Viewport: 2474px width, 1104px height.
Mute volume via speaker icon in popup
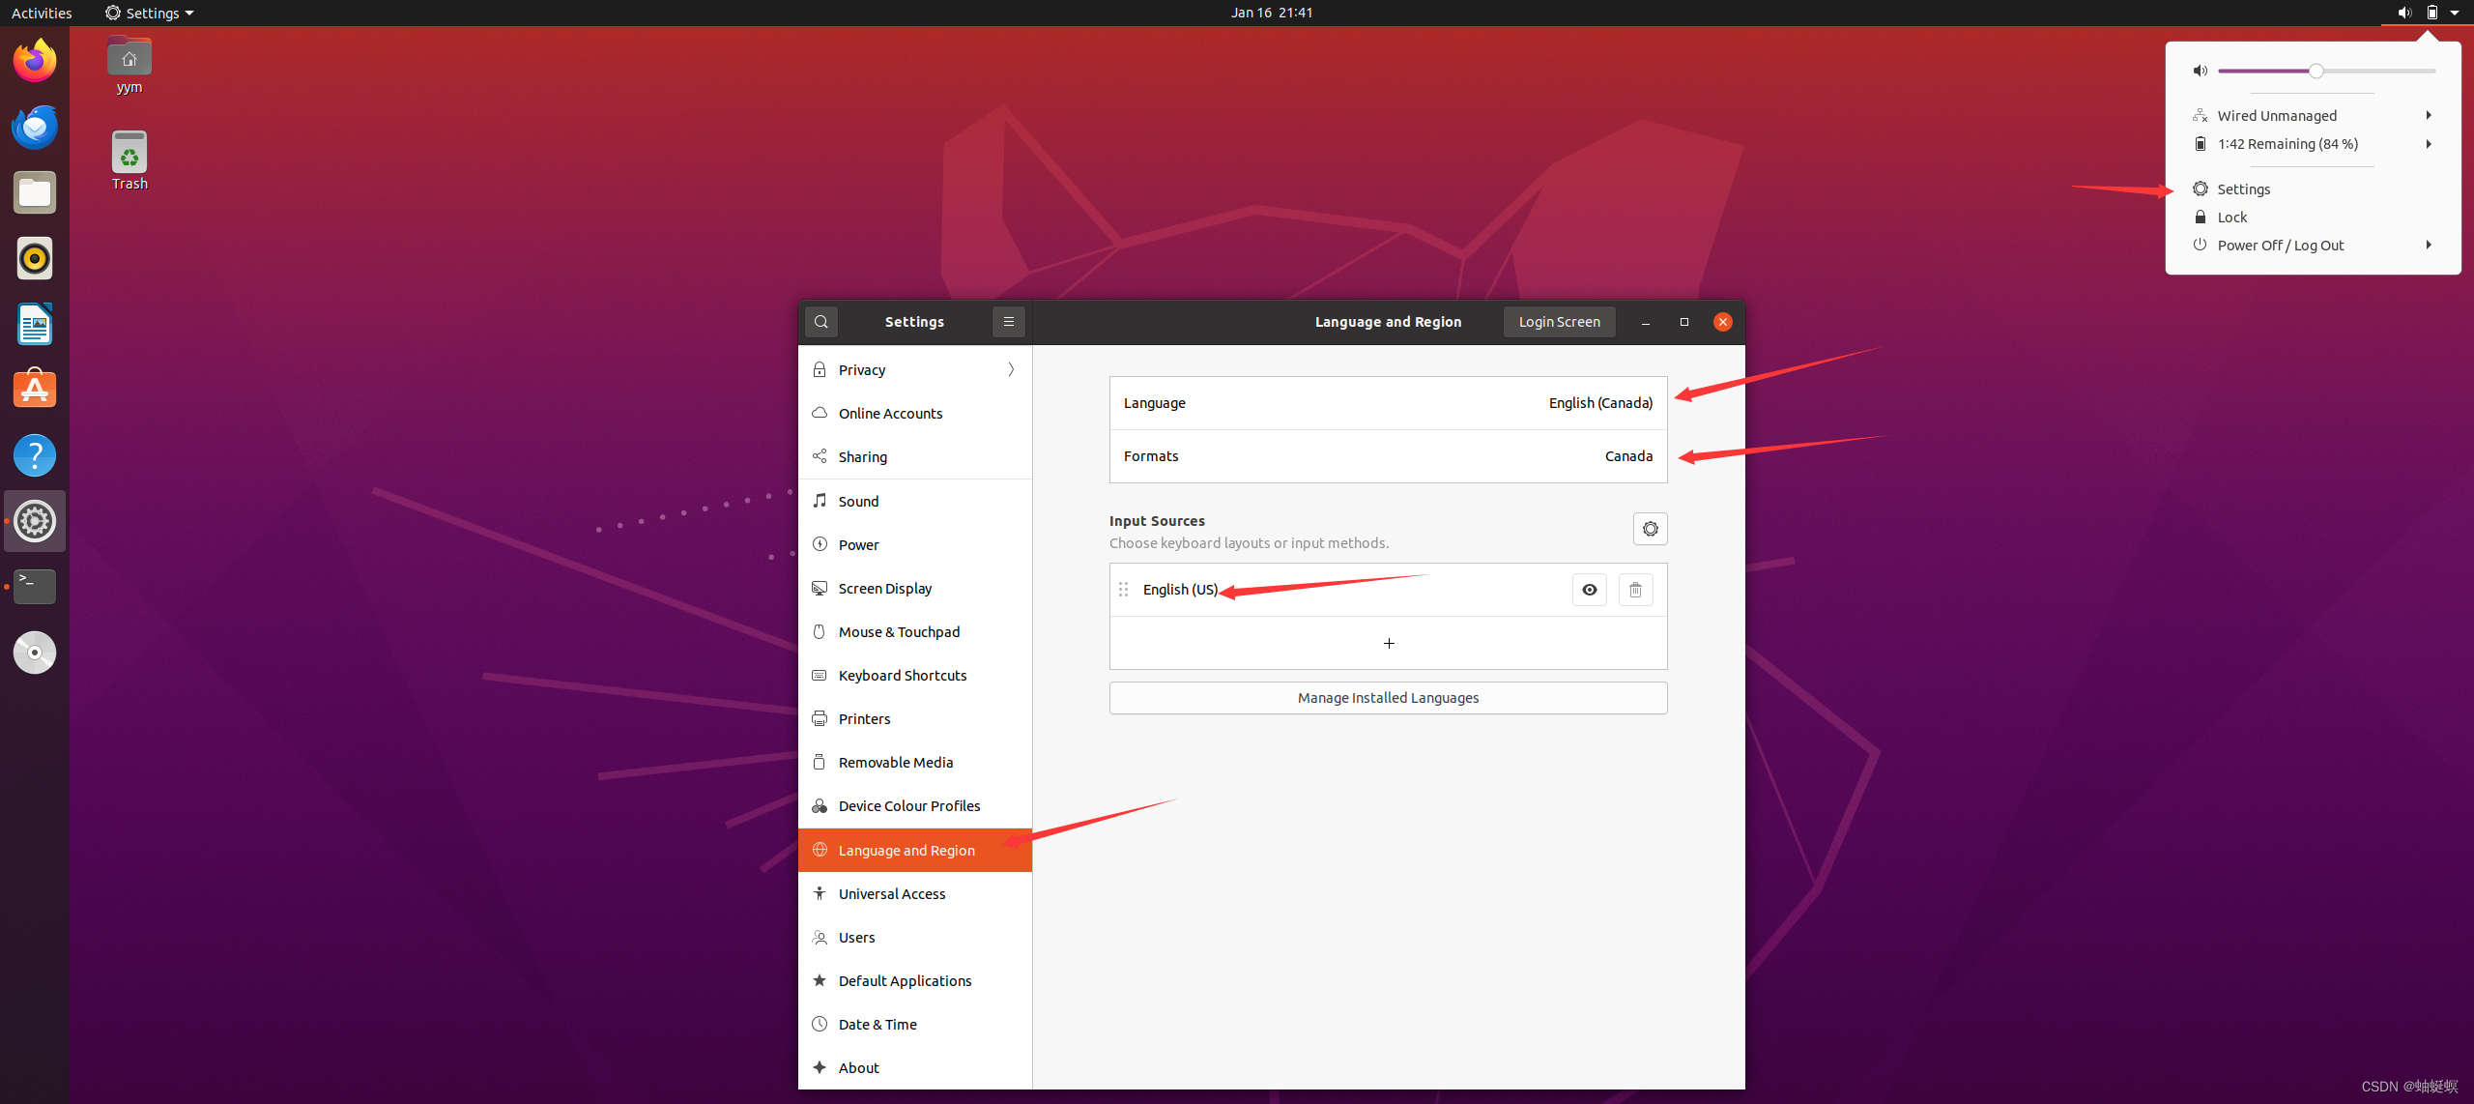pos(2201,71)
